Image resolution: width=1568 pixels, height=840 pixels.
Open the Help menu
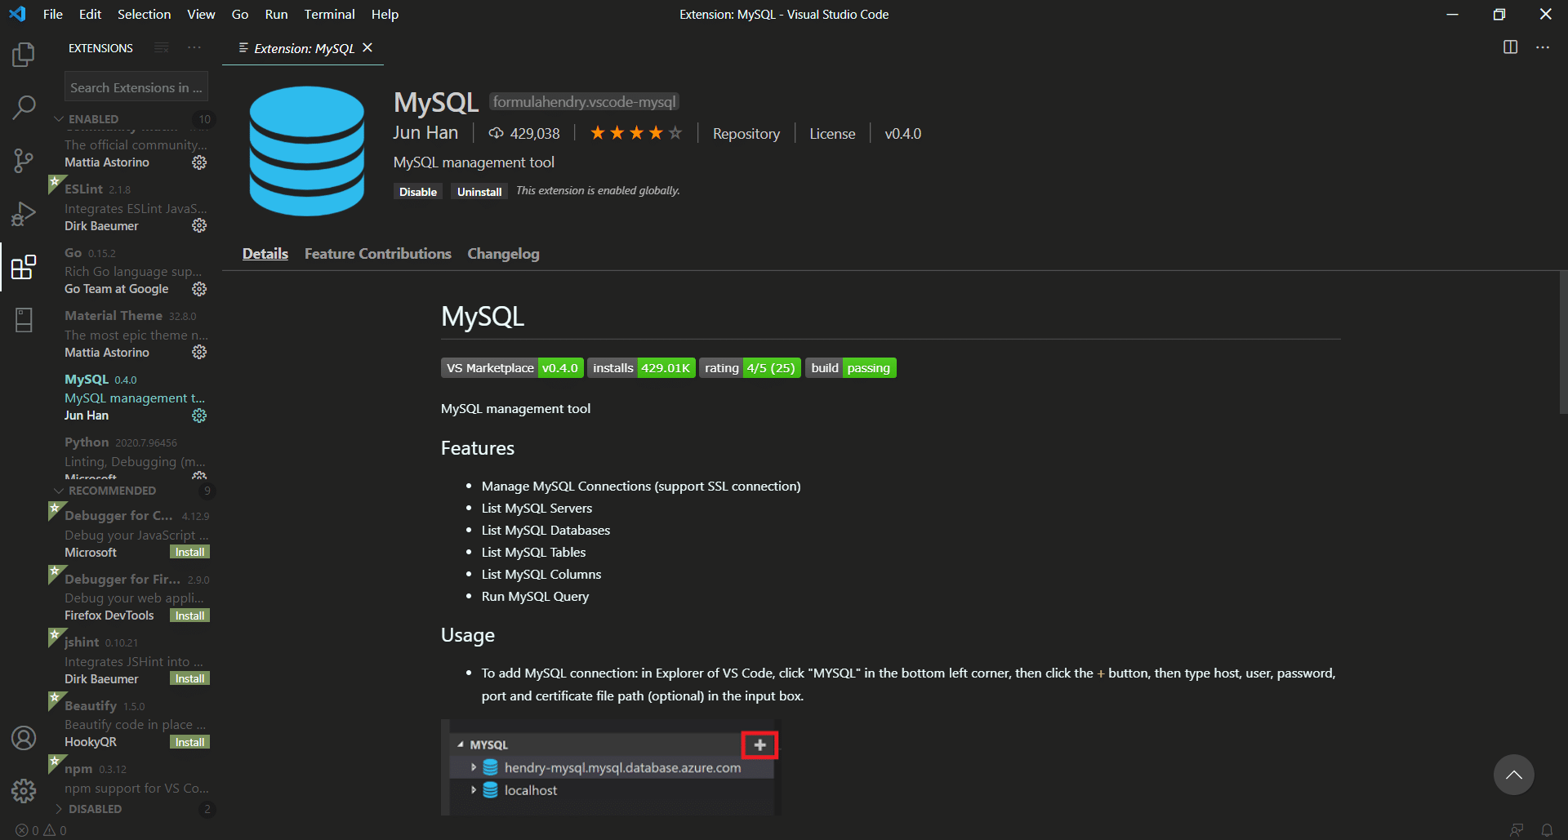(x=385, y=14)
